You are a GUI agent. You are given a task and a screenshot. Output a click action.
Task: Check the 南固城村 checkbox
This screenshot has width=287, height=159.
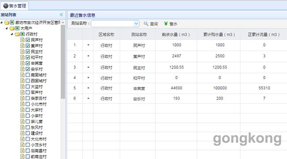(x=28, y=75)
